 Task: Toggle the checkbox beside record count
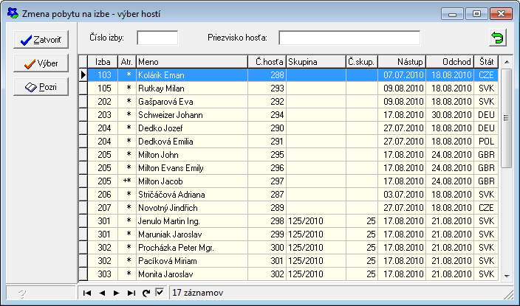coord(160,293)
